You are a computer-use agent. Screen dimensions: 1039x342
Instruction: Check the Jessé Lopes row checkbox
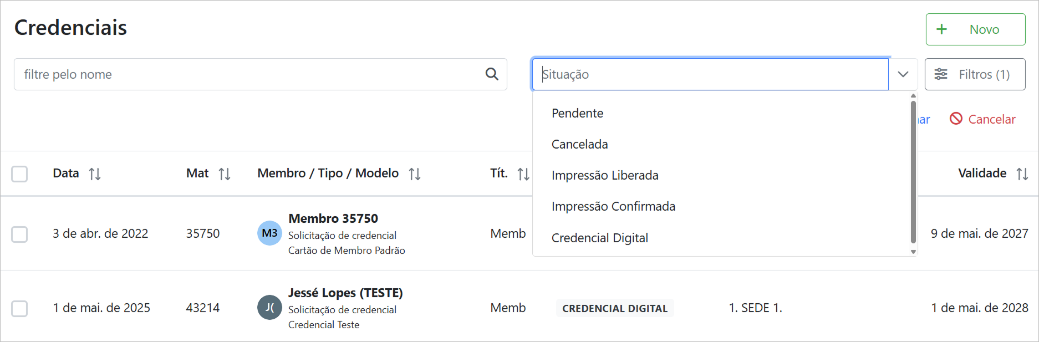19,308
